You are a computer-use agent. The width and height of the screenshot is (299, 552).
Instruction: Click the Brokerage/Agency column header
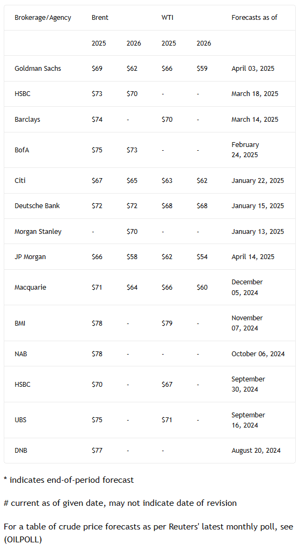(x=42, y=18)
